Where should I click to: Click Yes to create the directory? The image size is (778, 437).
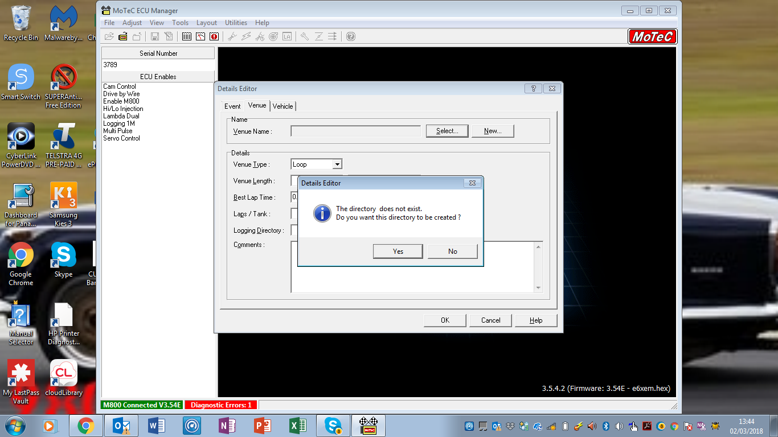pyautogui.click(x=398, y=252)
